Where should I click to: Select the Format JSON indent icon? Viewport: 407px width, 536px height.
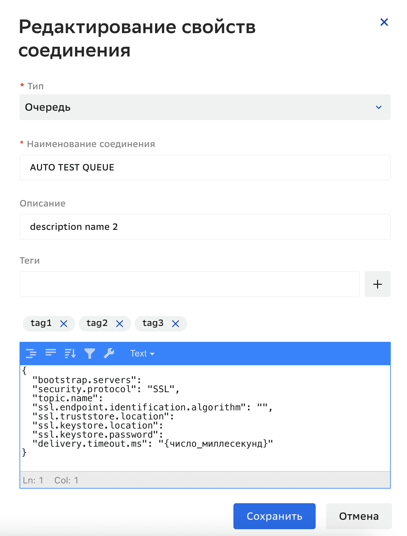coord(31,354)
